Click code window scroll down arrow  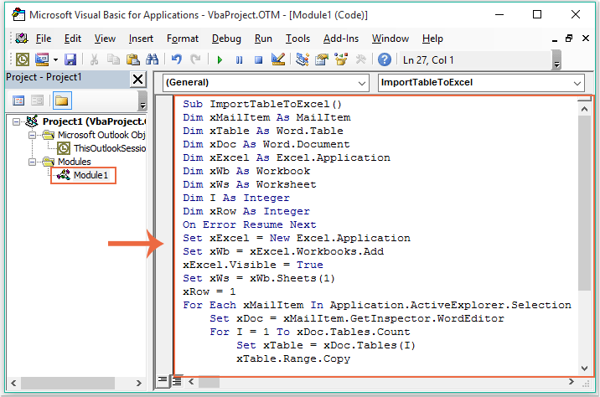(584, 369)
